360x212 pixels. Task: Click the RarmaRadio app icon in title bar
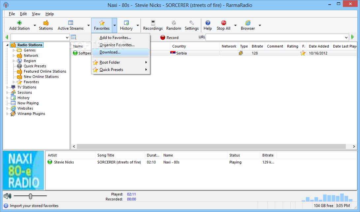6,5
